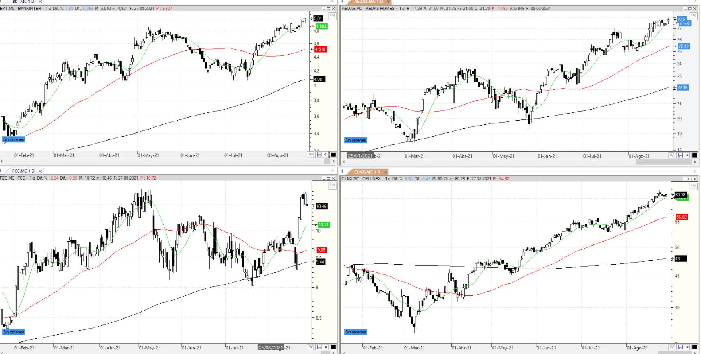The height and width of the screenshot is (354, 701).
Task: Click the pin icon in AEDAS chart footer
Action: 687,155
